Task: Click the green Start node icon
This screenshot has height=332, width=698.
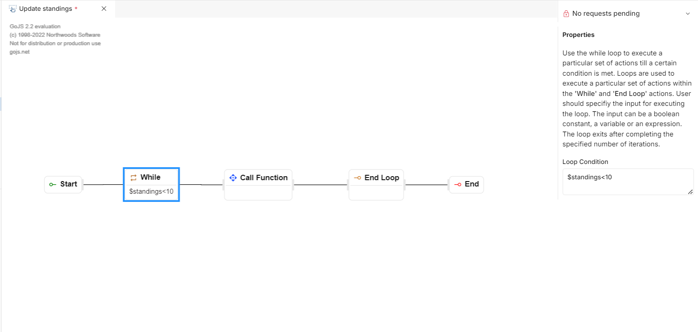Action: [x=53, y=184]
